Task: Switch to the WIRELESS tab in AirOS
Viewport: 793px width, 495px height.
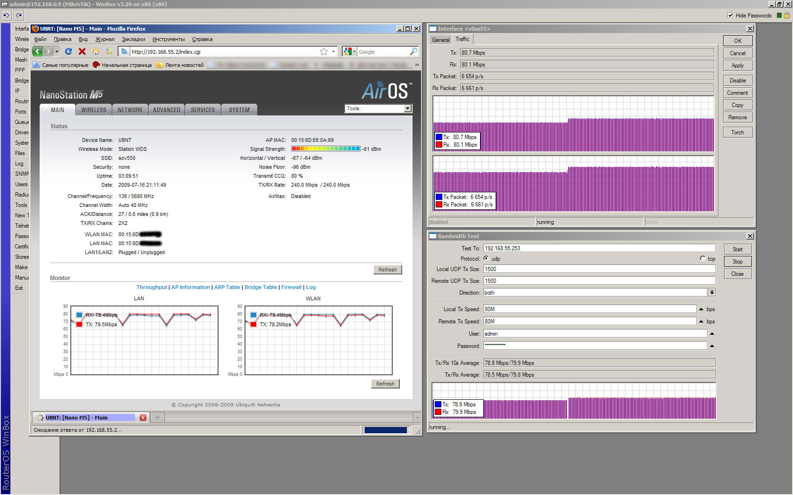Action: click(x=94, y=110)
